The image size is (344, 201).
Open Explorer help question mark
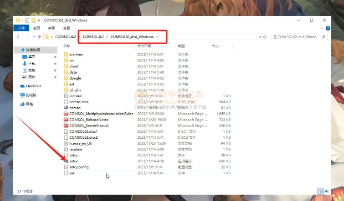(x=328, y=28)
